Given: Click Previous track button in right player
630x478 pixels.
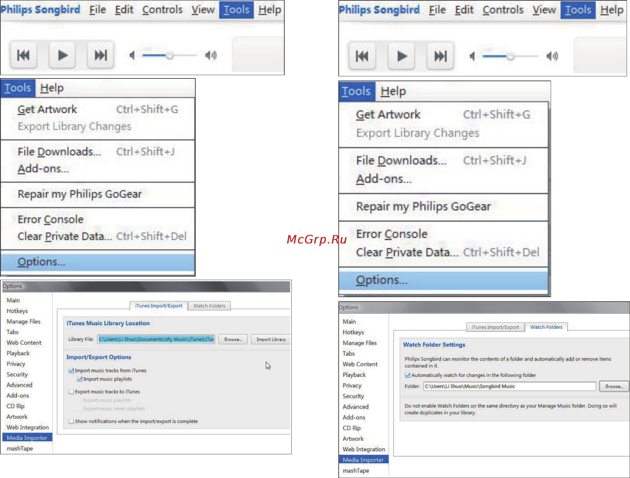Looking at the screenshot, I should point(362,56).
